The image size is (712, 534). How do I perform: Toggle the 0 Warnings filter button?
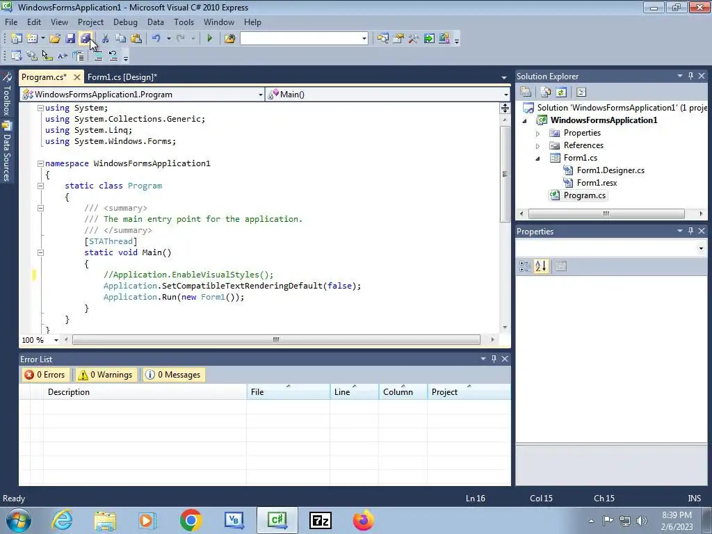tap(106, 375)
